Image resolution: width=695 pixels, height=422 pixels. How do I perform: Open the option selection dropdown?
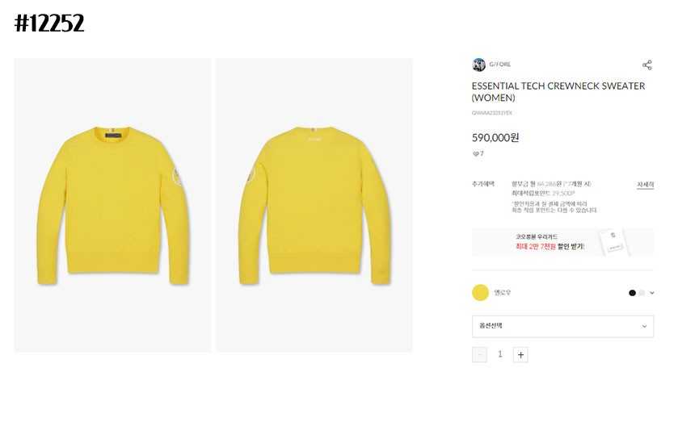tap(563, 327)
